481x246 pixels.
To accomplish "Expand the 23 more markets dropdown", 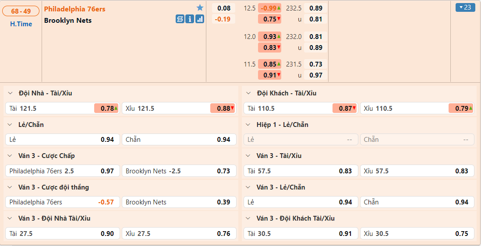I will coord(465,7).
